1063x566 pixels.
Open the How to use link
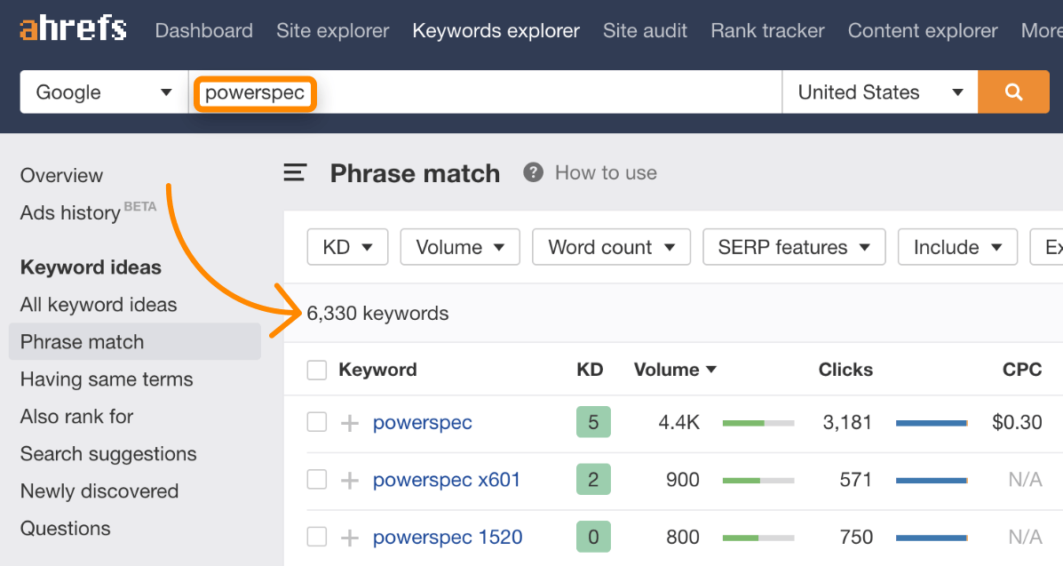(606, 173)
